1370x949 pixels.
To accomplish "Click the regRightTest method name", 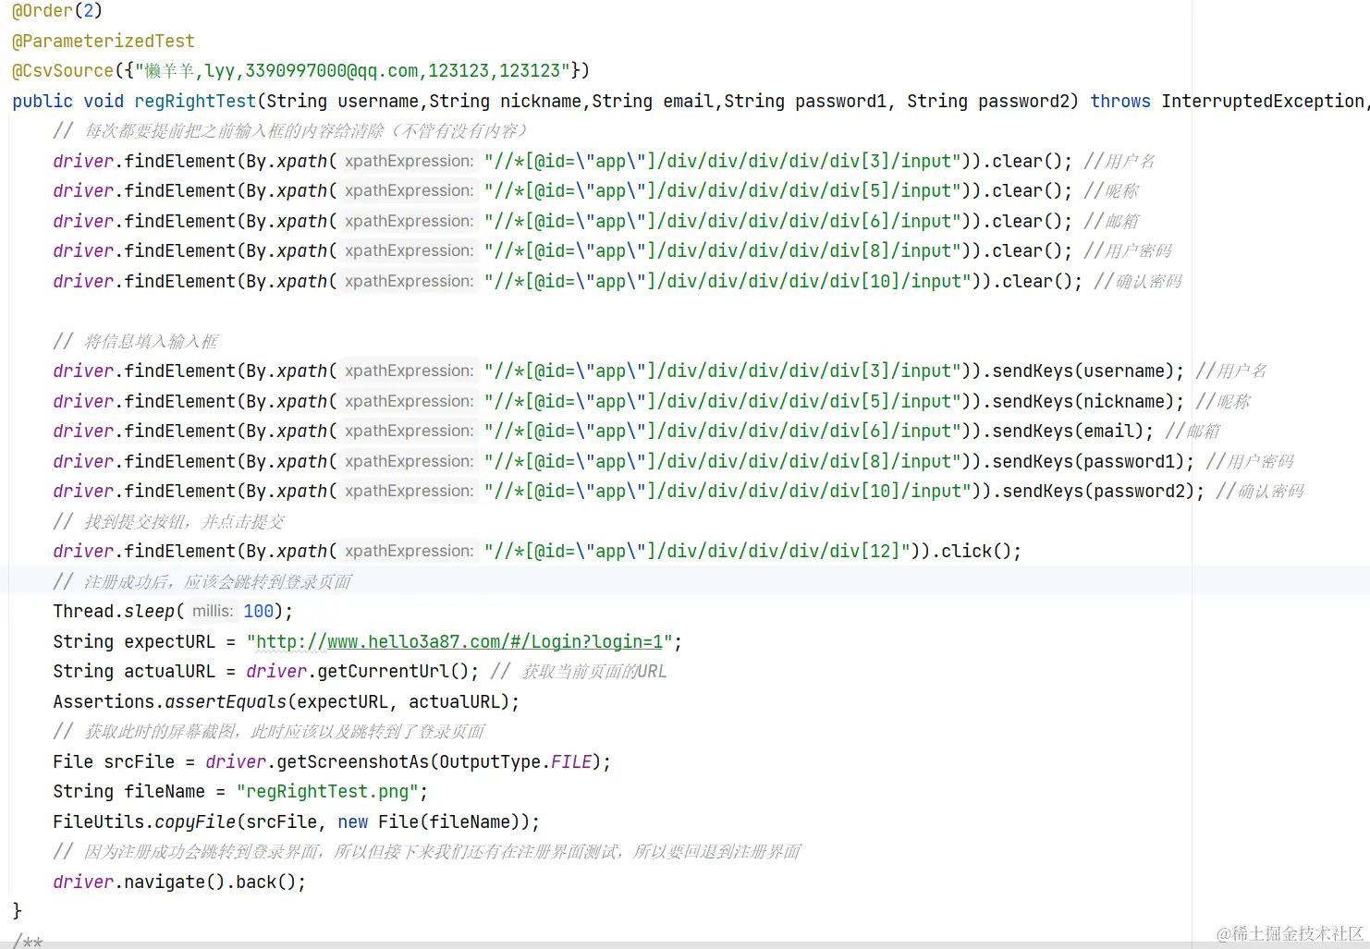I will point(194,101).
